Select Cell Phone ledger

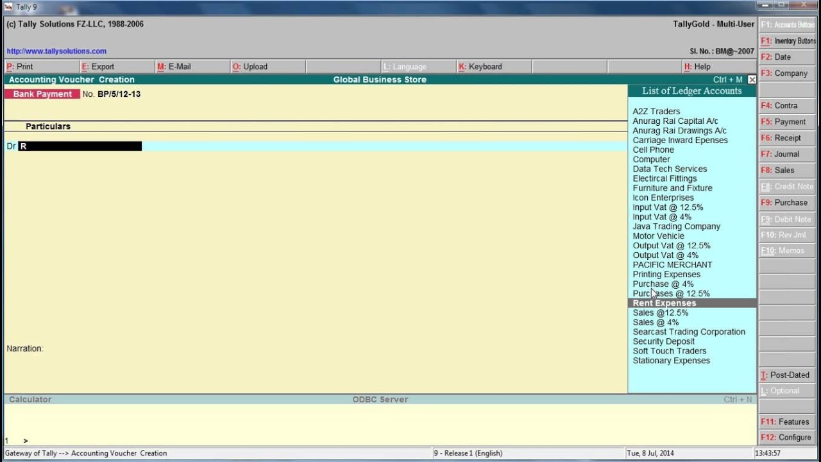(x=653, y=150)
